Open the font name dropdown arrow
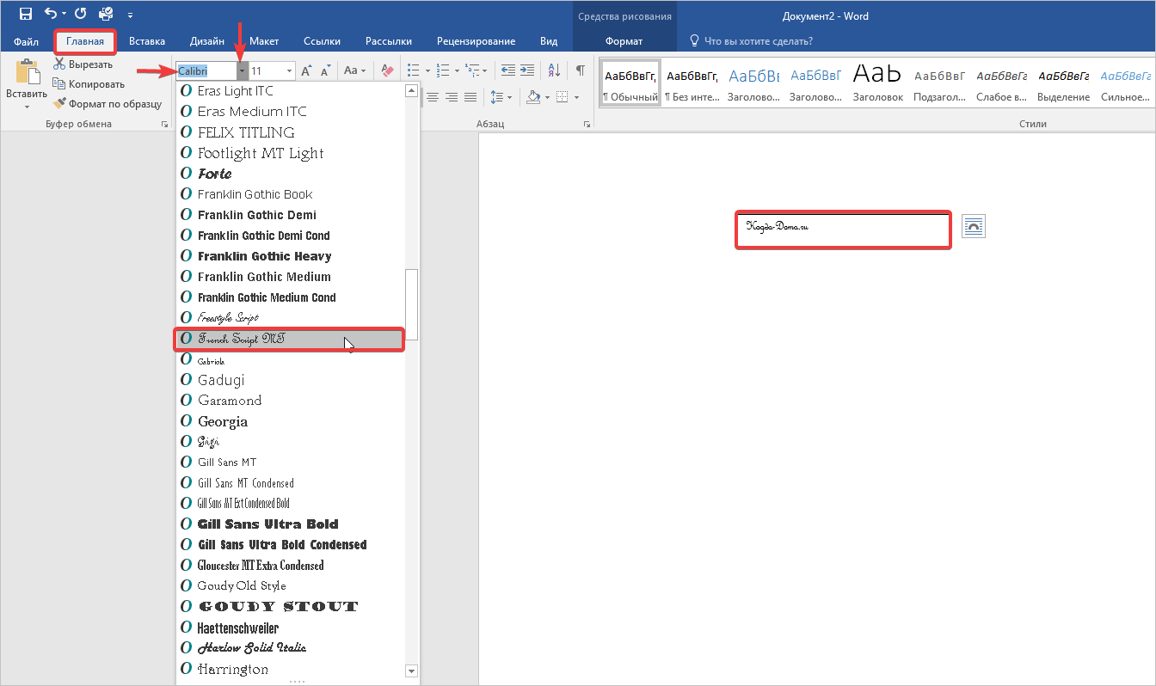This screenshot has width=1156, height=686. click(x=243, y=70)
